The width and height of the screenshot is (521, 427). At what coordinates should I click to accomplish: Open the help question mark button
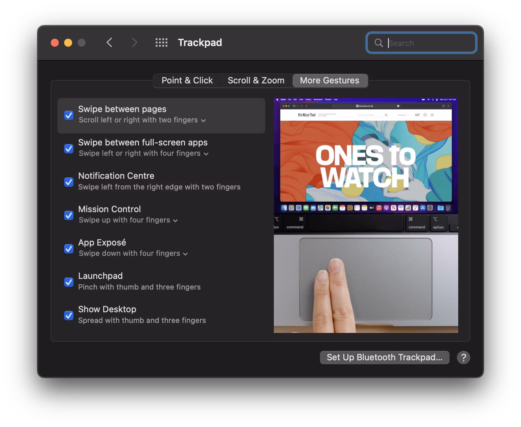463,358
